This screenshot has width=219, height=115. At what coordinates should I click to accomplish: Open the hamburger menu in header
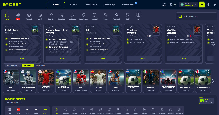[x=215, y=4]
